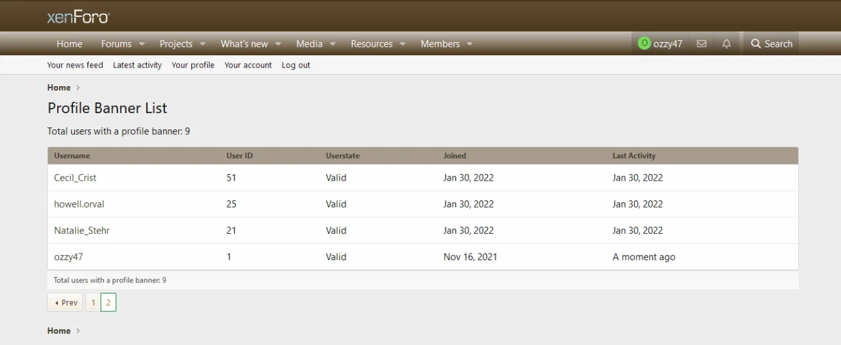Click user ID 25 cell
This screenshot has width=841, height=345.
pos(231,204)
